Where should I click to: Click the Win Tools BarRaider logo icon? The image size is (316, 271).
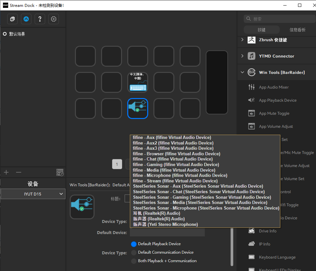click(252, 72)
